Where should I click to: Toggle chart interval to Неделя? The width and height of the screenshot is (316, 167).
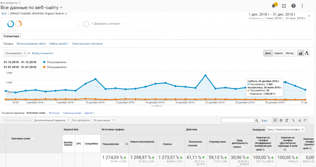[x=278, y=53]
